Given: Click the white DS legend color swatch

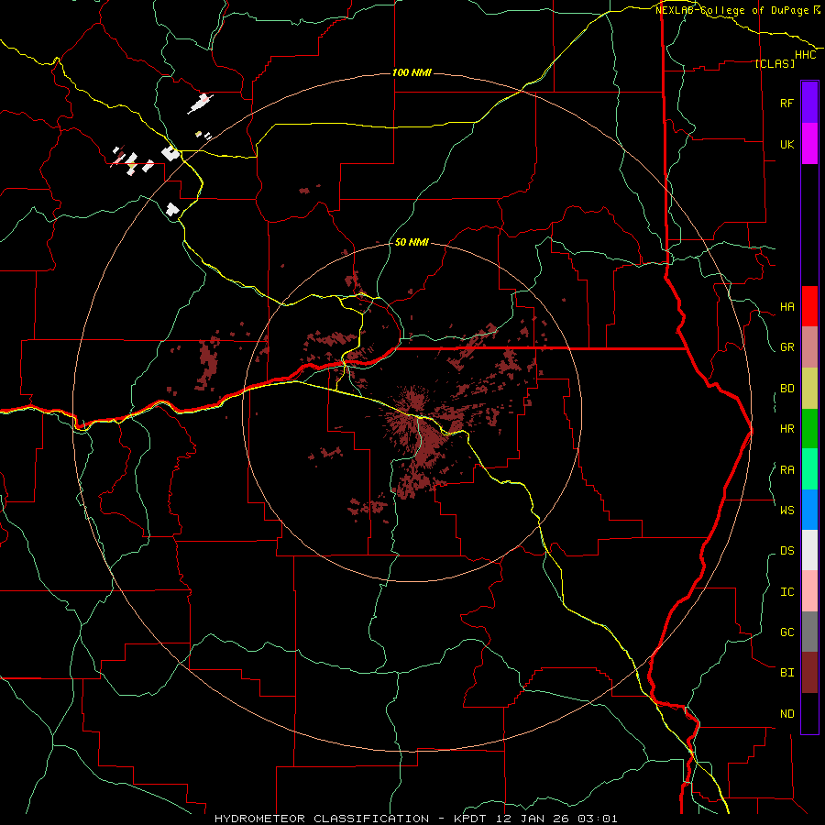Looking at the screenshot, I should [809, 550].
